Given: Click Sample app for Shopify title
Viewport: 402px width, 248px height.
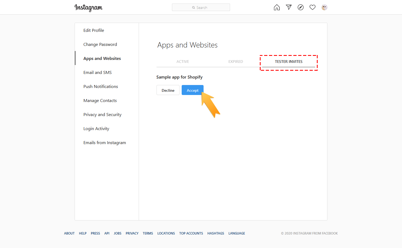Looking at the screenshot, I should pos(179,77).
